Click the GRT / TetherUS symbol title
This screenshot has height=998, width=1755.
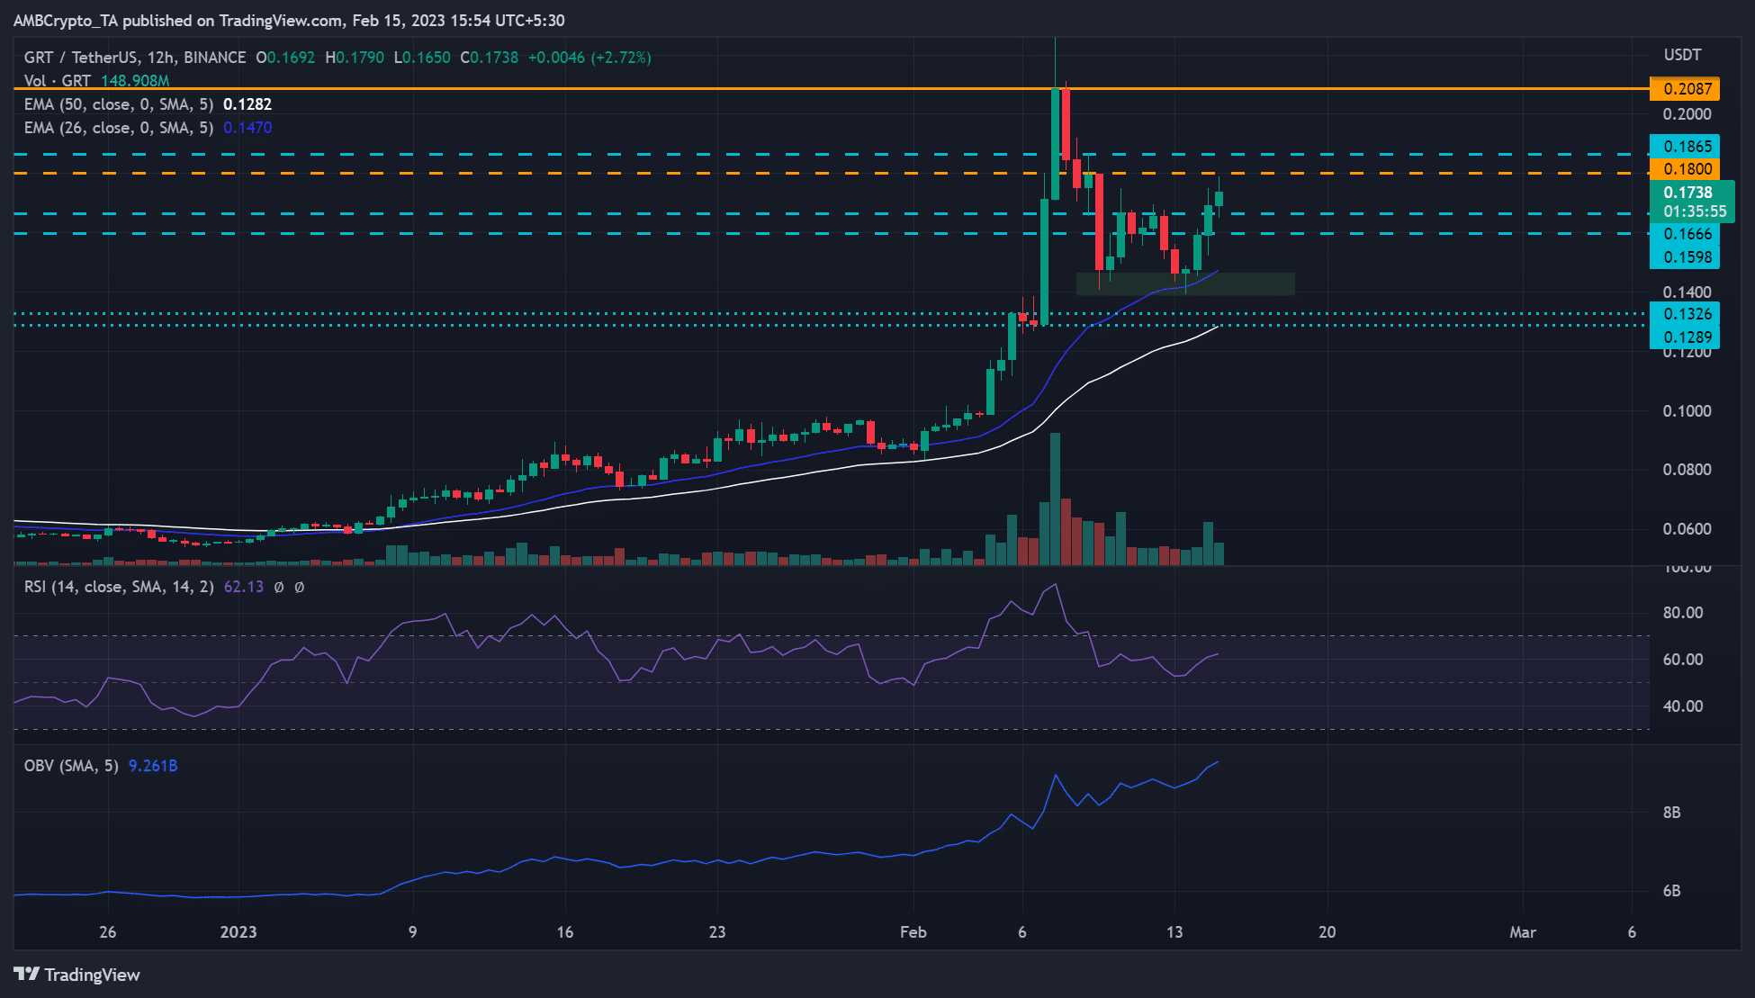[x=135, y=58]
